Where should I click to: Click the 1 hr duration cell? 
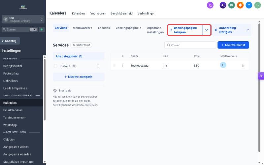click(x=165, y=65)
